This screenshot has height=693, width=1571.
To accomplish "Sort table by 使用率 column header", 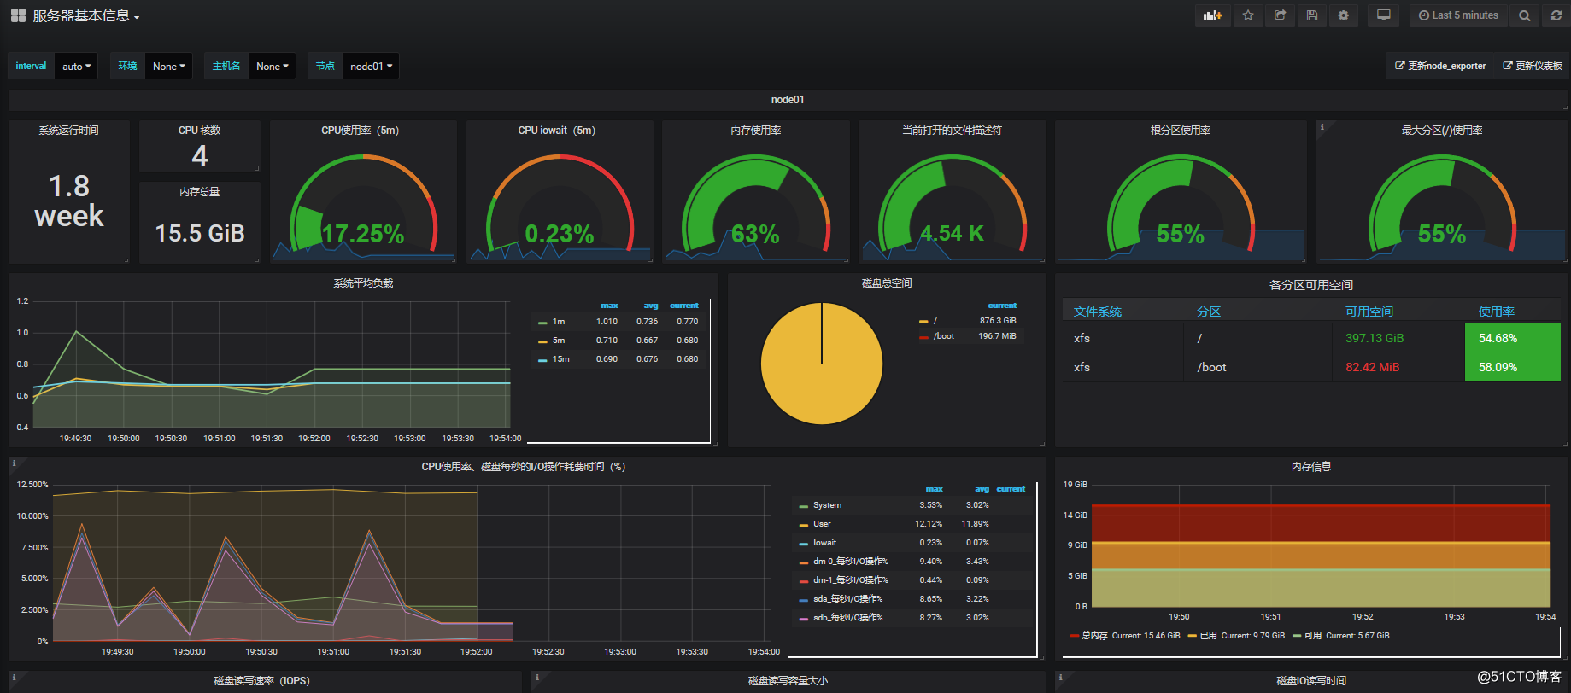I will click(x=1497, y=312).
